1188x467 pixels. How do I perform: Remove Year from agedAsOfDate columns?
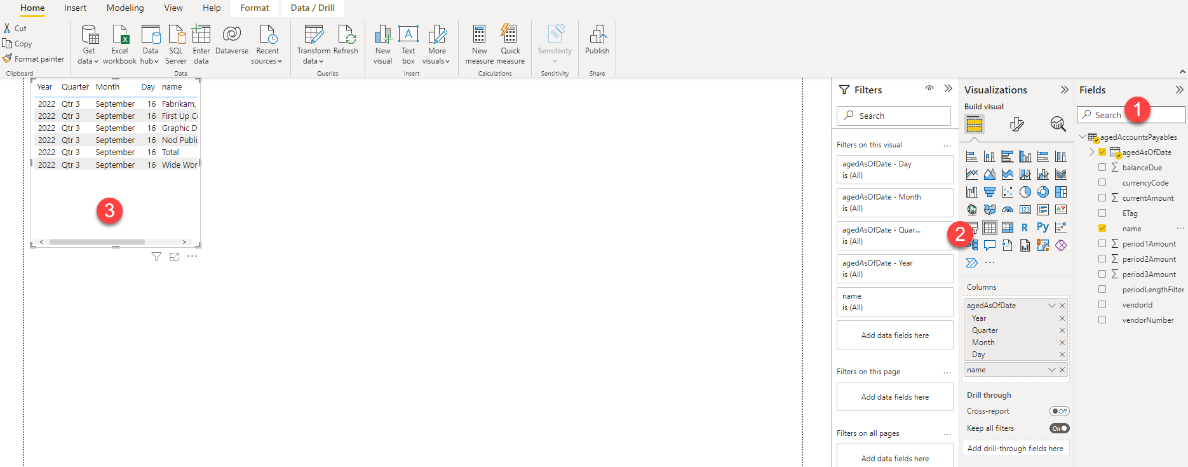point(1062,318)
